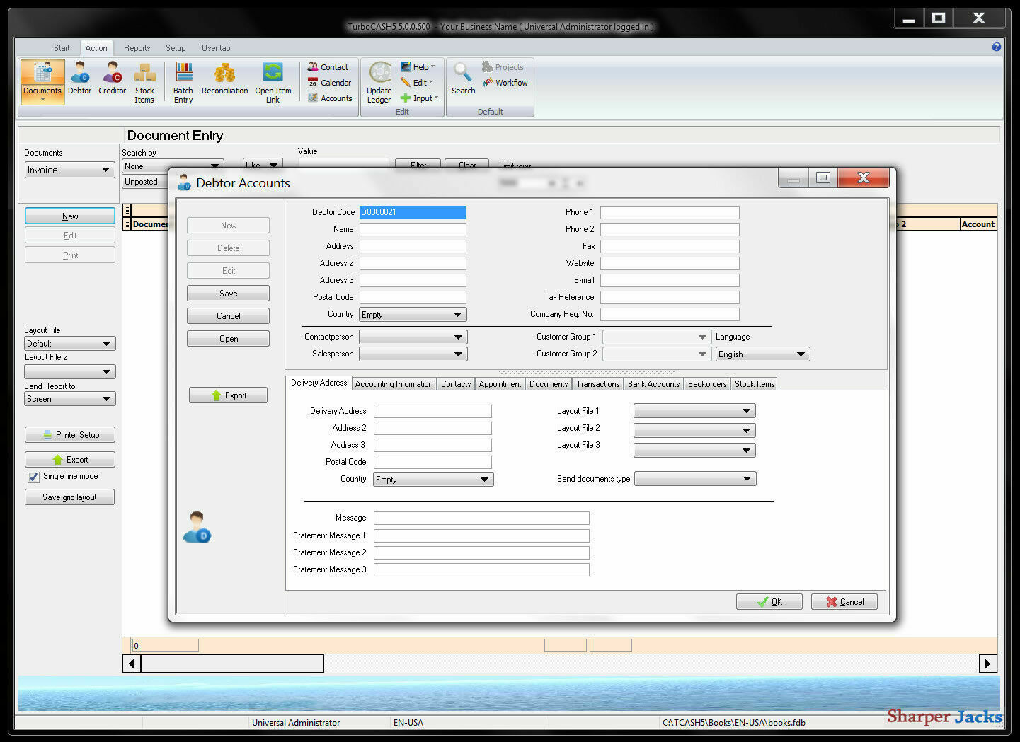
Task: Open the Debtor ribbon icon
Action: 80,79
